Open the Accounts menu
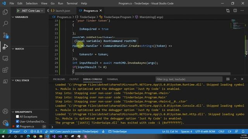248x139 pixels. (5, 111)
